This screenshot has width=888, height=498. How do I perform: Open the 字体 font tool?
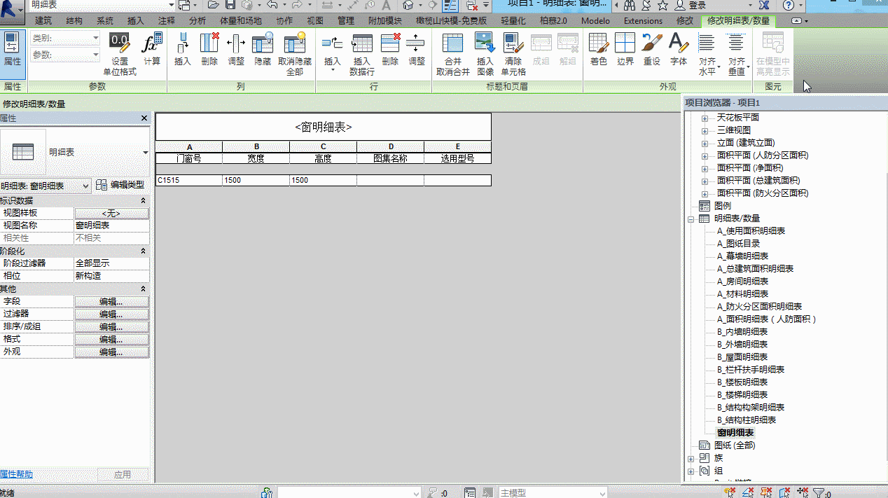click(x=679, y=49)
